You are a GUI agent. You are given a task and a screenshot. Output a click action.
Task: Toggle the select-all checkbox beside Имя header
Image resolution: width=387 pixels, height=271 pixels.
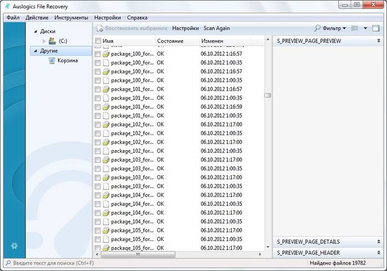(x=97, y=41)
